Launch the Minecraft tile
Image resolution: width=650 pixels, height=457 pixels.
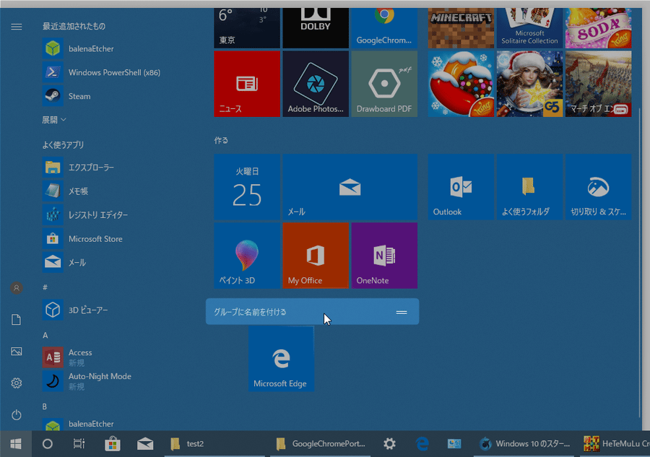(461, 27)
